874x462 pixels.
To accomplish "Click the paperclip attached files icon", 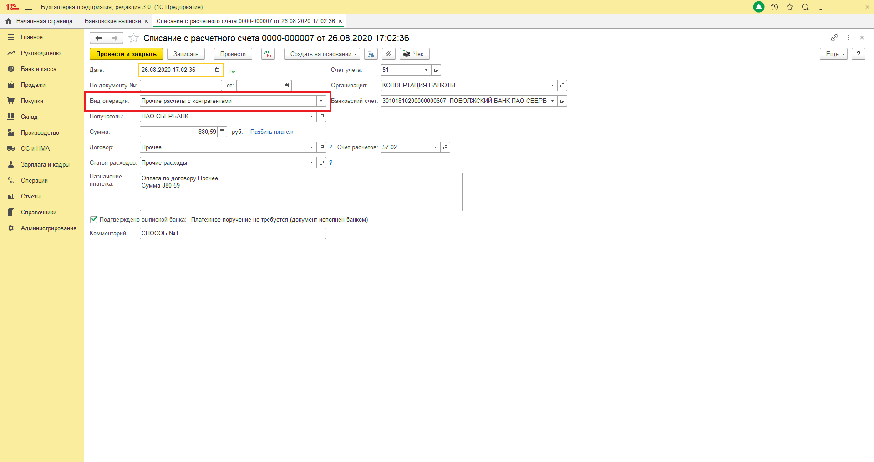I will (388, 54).
